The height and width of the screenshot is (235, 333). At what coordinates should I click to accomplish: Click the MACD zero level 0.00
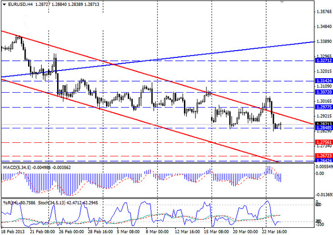(320, 173)
